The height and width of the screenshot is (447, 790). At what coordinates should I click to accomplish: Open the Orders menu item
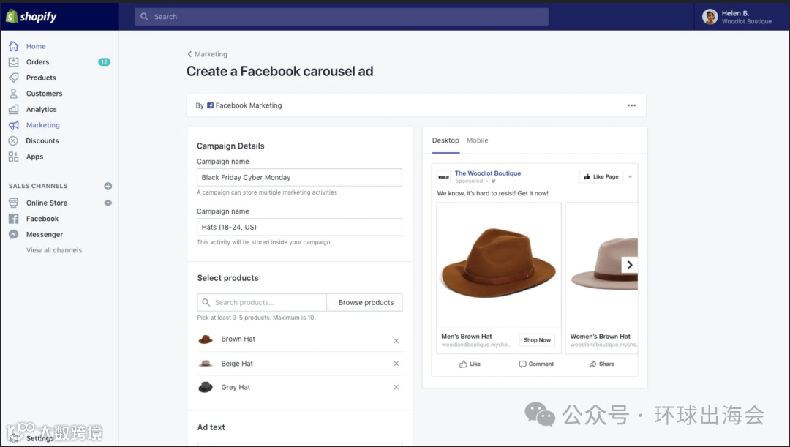click(x=38, y=62)
